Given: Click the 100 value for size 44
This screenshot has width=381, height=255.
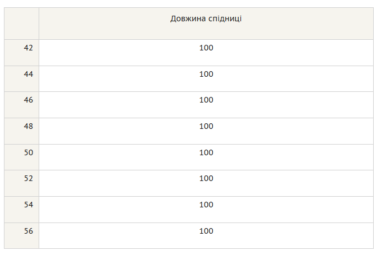Looking at the screenshot, I should [x=206, y=74].
